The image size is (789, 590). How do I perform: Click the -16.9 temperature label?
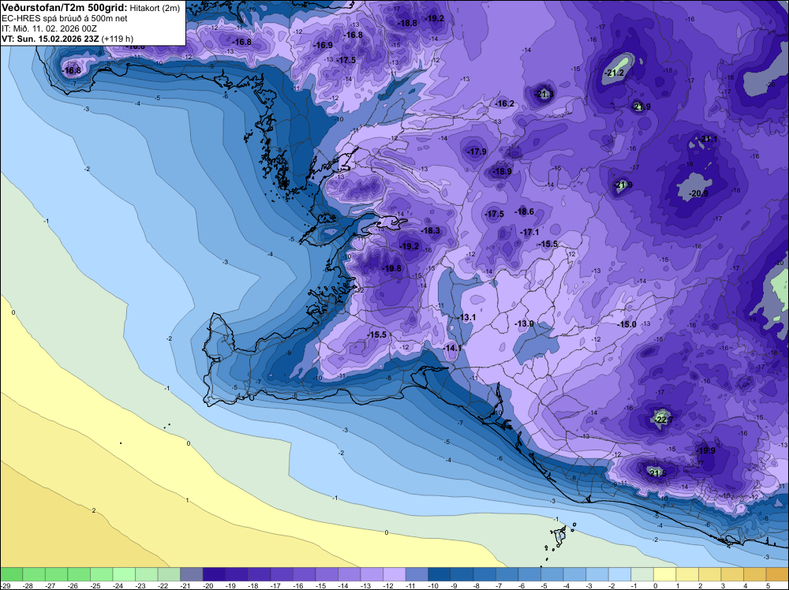coord(323,45)
